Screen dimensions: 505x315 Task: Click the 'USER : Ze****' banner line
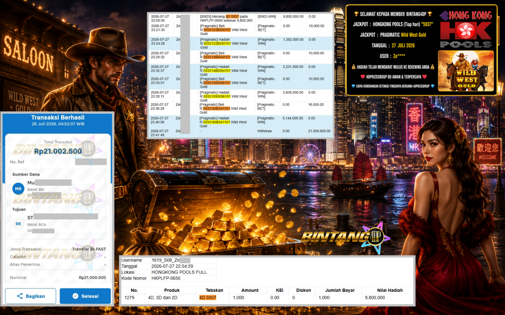pos(392,56)
